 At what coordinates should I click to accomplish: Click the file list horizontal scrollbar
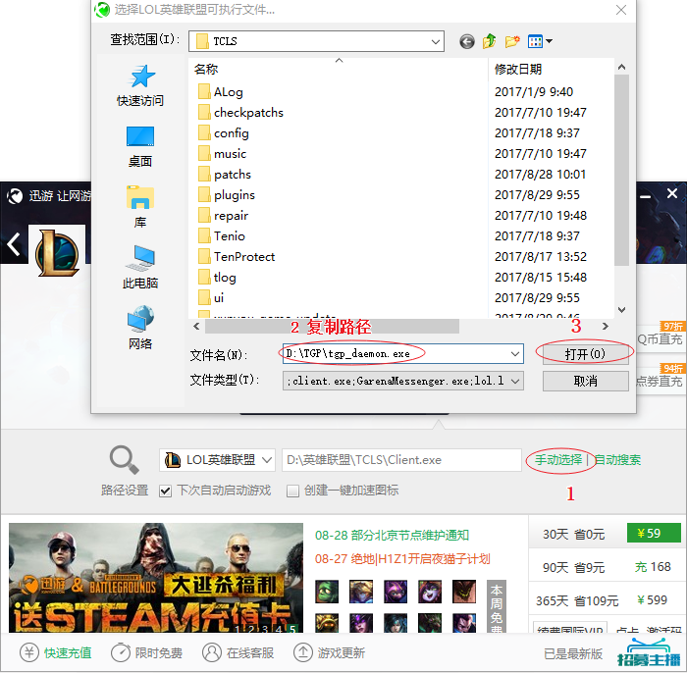(x=332, y=327)
